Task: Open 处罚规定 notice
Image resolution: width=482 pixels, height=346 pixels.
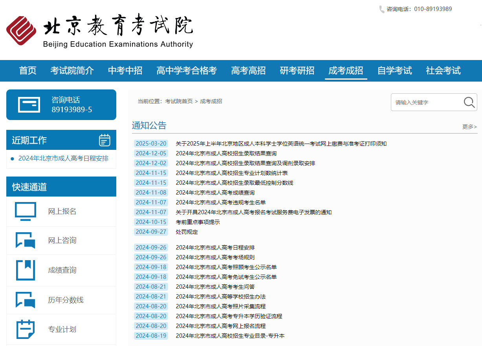Action: (x=187, y=232)
